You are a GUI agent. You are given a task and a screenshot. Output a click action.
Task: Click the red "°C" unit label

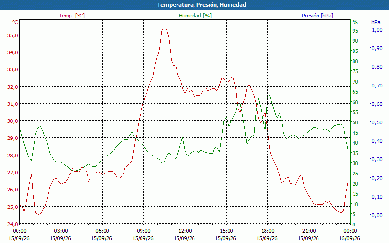pyautogui.click(x=15, y=22)
